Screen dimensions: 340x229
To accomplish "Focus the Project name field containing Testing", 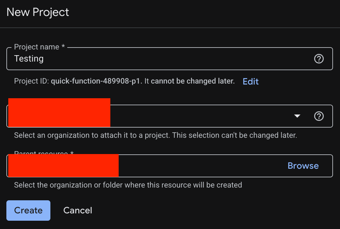I will [x=170, y=59].
